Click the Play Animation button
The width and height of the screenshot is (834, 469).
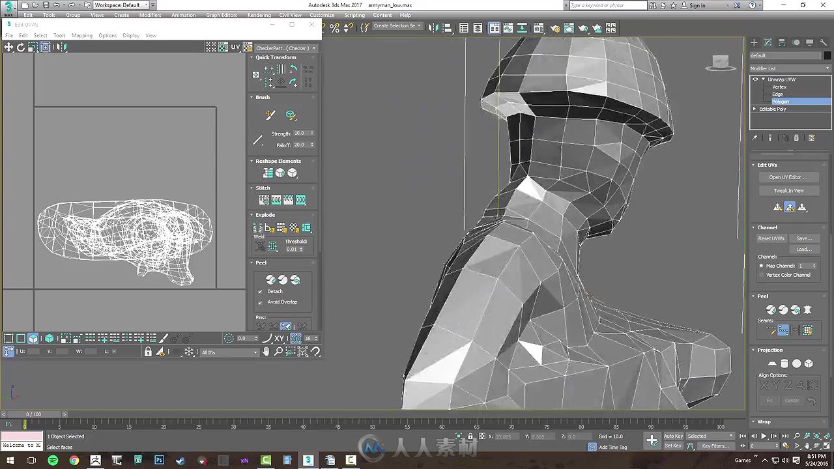764,436
